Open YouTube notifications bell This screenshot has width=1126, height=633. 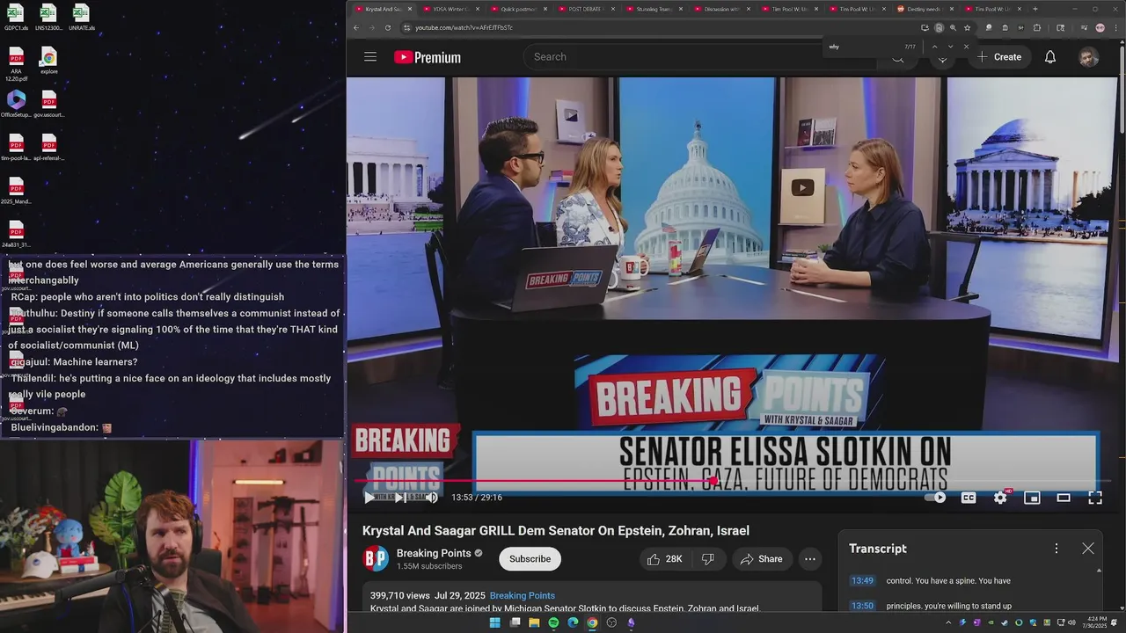(x=1049, y=57)
